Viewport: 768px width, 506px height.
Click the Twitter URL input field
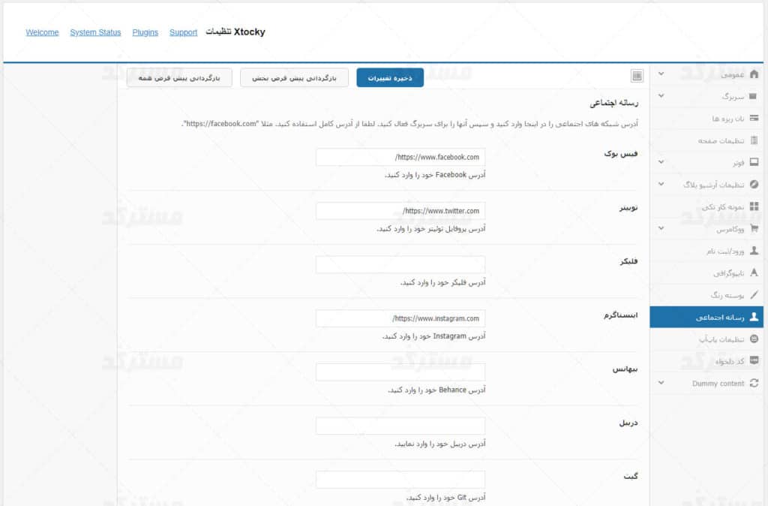[x=400, y=211]
